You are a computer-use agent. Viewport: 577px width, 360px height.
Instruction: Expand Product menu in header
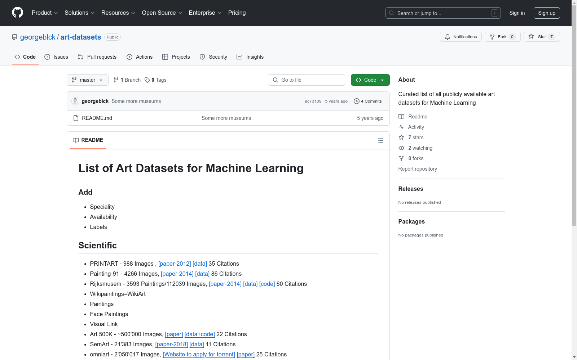click(45, 13)
